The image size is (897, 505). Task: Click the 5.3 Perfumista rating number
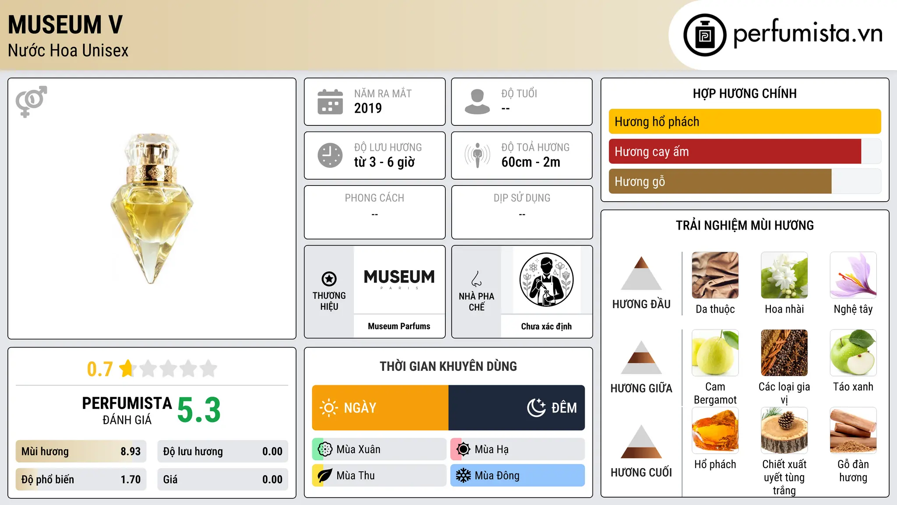point(199,410)
